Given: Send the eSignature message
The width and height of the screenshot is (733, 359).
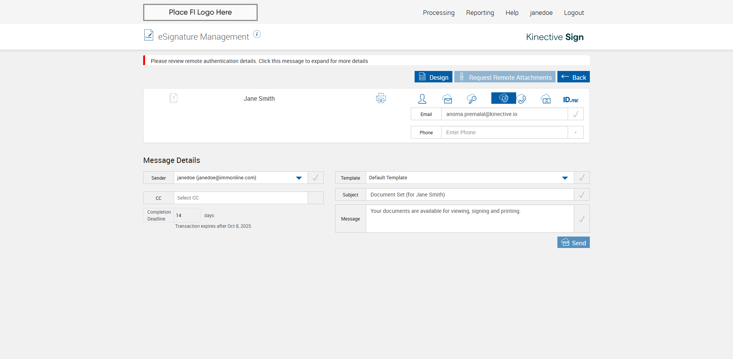Looking at the screenshot, I should coord(573,243).
